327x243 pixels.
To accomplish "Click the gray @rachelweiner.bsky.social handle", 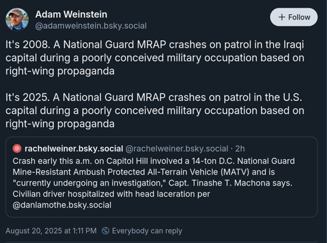I will click(177, 148).
